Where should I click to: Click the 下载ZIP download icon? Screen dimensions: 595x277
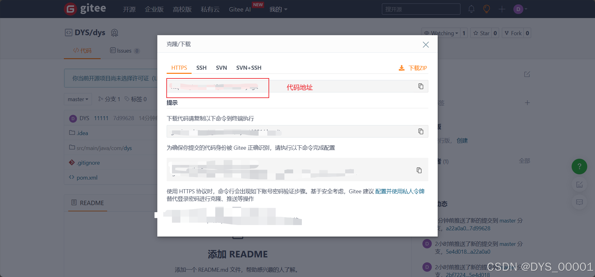tap(402, 68)
